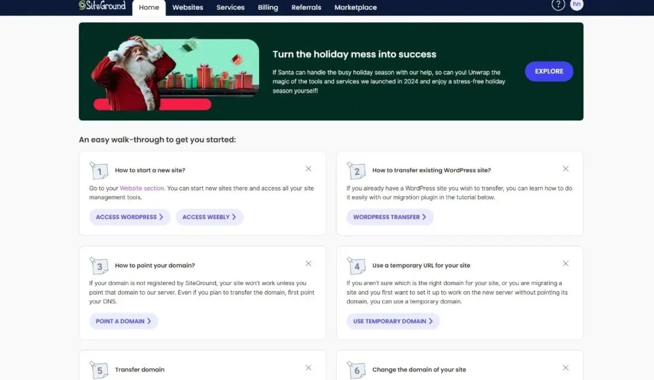Image resolution: width=654 pixels, height=380 pixels.
Task: Click the step 3 note icon
Action: [99, 266]
